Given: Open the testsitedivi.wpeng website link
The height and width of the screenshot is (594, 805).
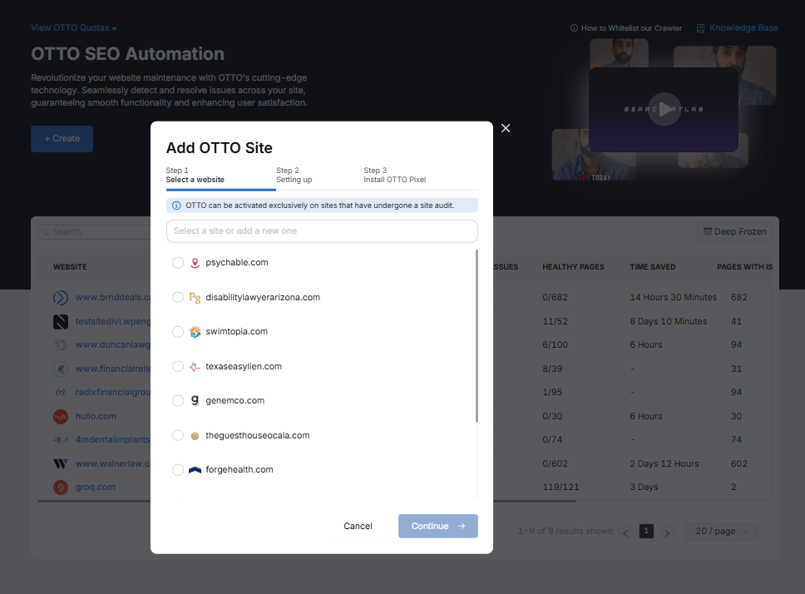Looking at the screenshot, I should [x=113, y=321].
